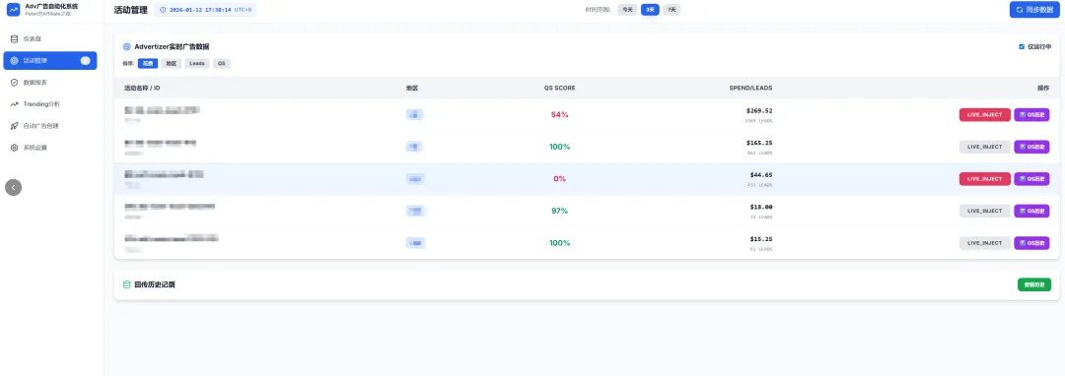The width and height of the screenshot is (1065, 376).
Task: Click the white circle indicator on 活动管理
Action: (x=85, y=60)
